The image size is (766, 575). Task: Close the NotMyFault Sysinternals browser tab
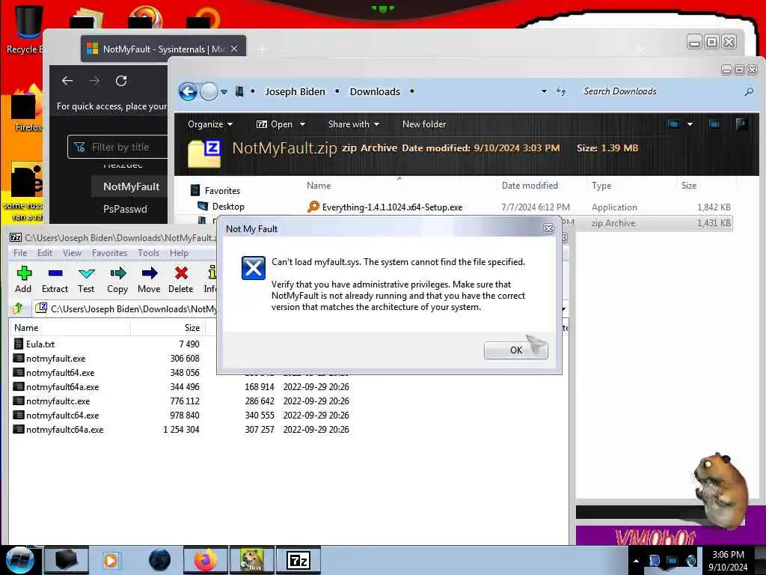234,49
